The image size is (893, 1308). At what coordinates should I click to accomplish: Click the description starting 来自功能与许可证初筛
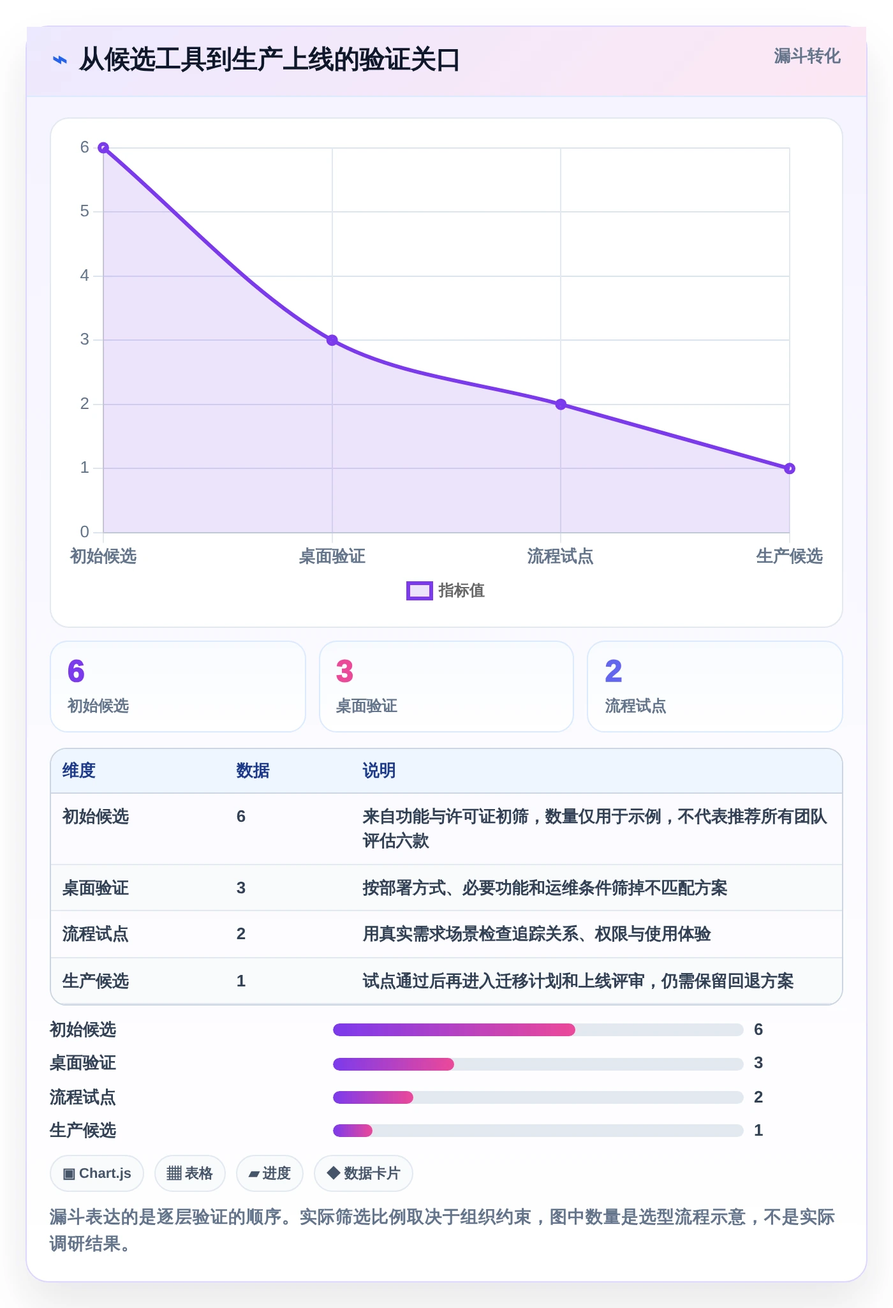tap(595, 829)
